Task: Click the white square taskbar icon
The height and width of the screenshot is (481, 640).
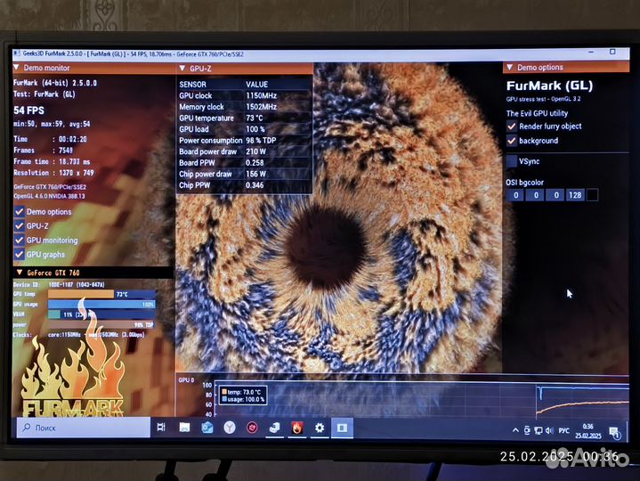Action: click(342, 428)
